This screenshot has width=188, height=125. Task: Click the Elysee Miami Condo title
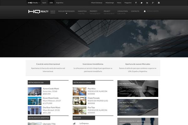(x=50, y=98)
